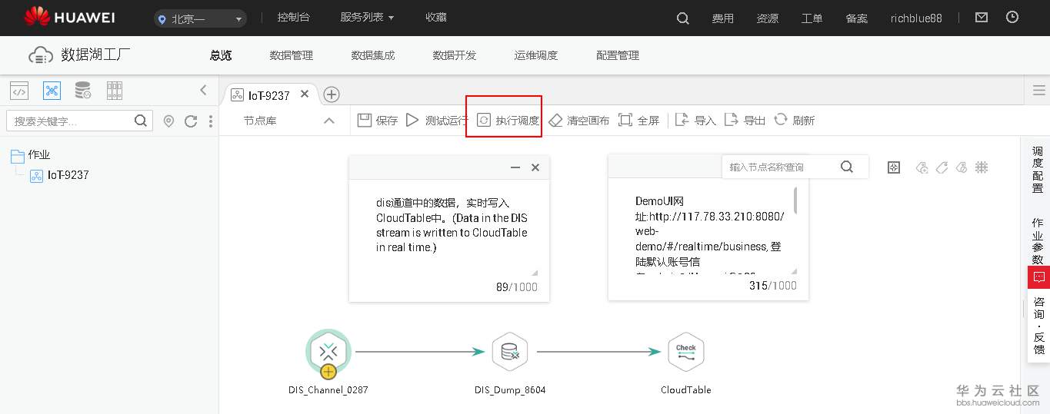Viewport: 1050px width, 414px height.
Task: Select the job development workflow icon
Action: tap(52, 91)
